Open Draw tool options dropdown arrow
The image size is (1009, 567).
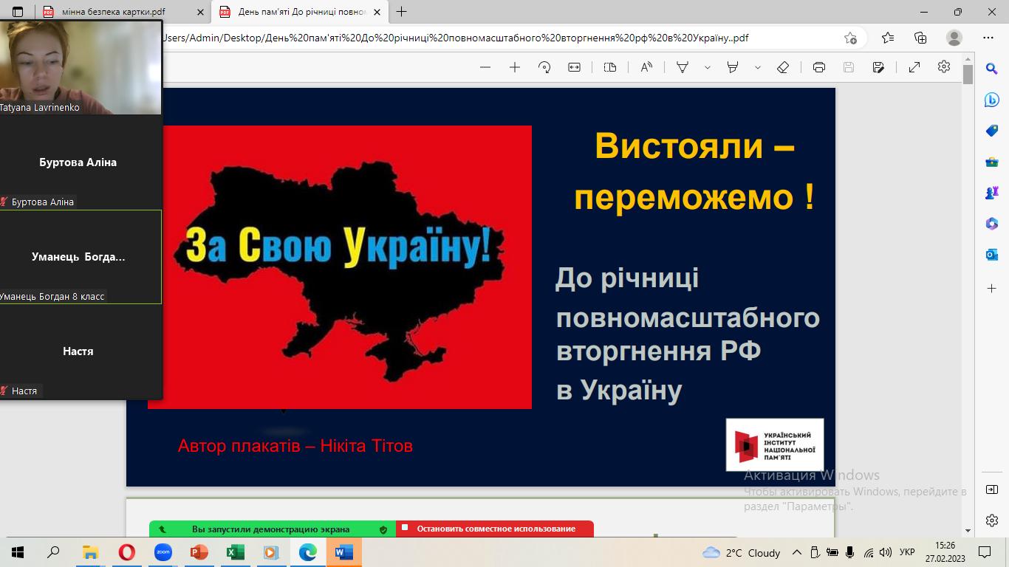pos(707,67)
